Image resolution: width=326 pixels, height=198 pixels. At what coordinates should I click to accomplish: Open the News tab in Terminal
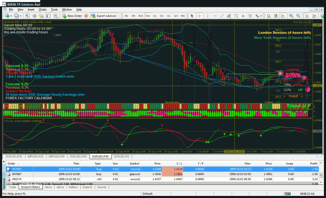point(48,187)
